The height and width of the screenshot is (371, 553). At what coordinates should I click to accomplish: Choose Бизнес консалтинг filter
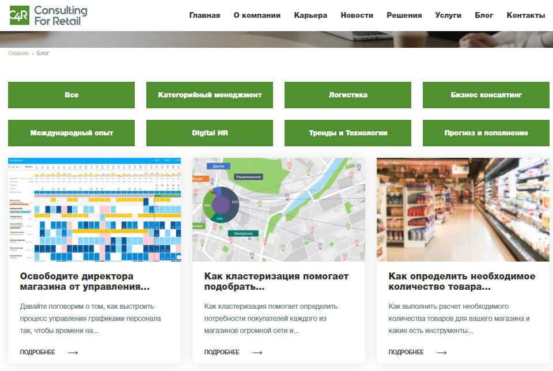tap(486, 95)
